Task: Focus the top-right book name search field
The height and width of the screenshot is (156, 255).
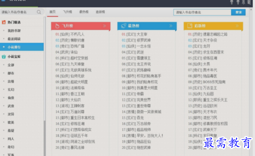Action: pos(202,12)
